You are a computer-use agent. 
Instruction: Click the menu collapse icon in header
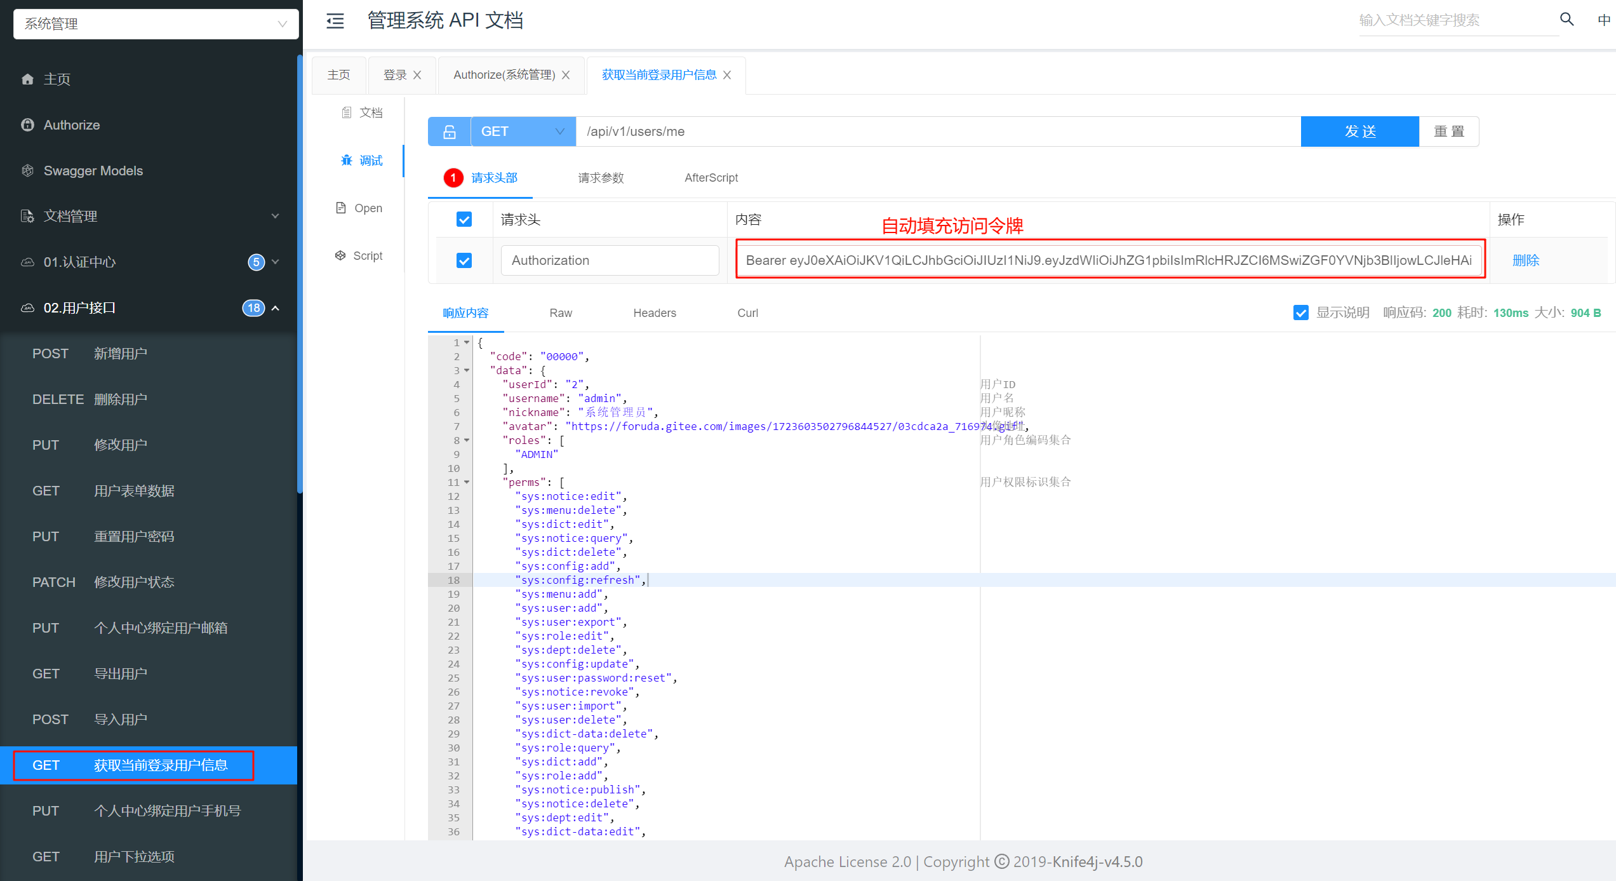pyautogui.click(x=335, y=21)
